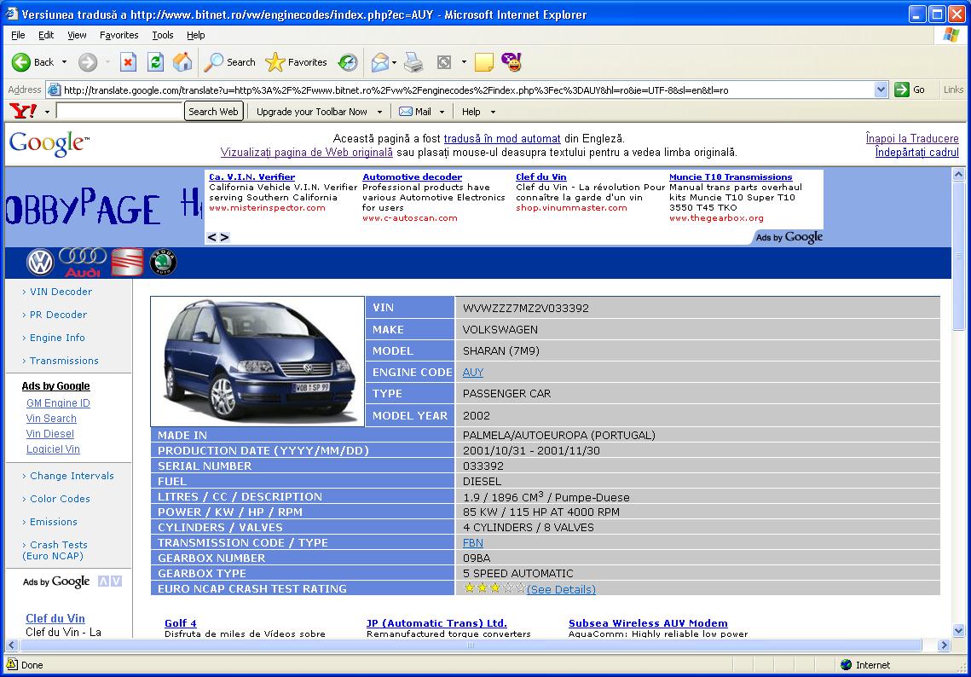
Task: Open the View menu
Action: (x=77, y=35)
